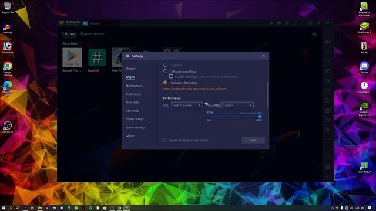376x211 pixels.
Task: Collapse the BlueStacks sidebar with double-arrow icon
Action: pyautogui.click(x=328, y=23)
